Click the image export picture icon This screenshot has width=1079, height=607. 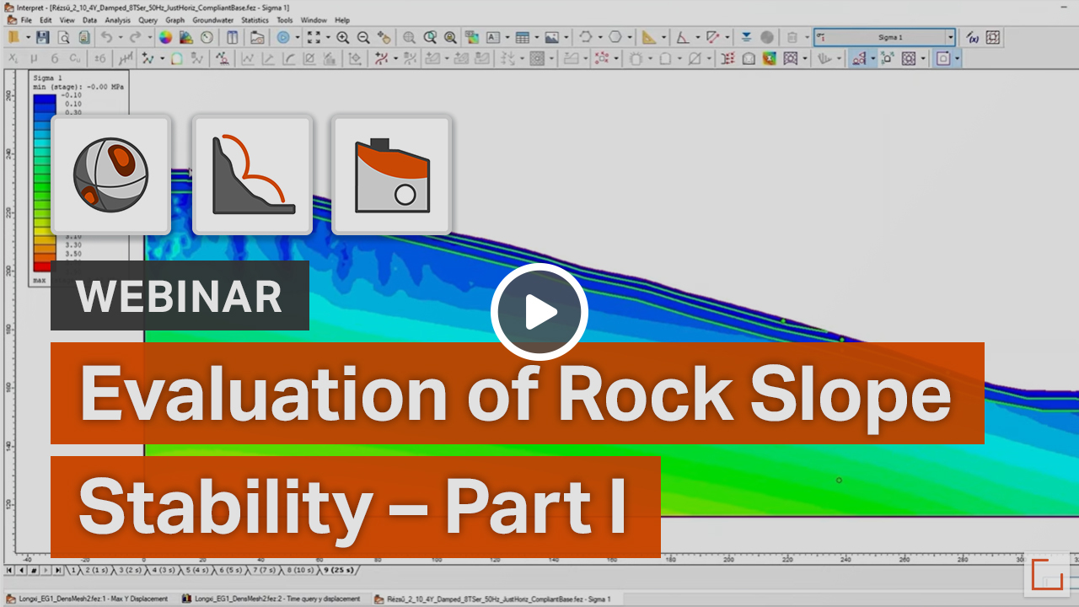pyautogui.click(x=551, y=37)
